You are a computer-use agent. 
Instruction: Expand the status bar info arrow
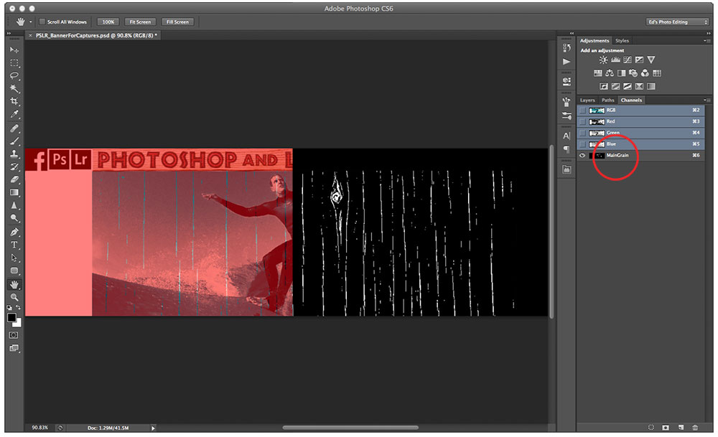[x=153, y=428]
